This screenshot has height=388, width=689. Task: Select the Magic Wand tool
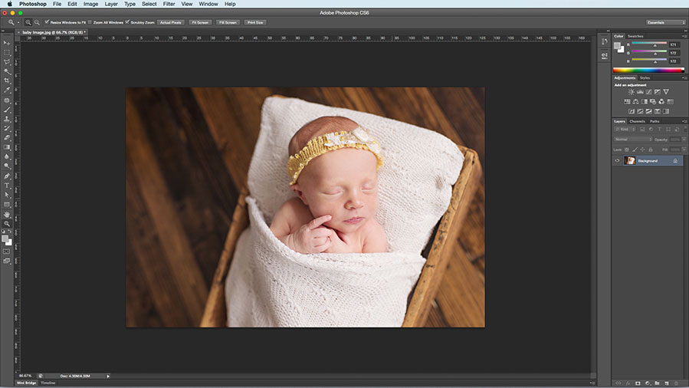7,71
